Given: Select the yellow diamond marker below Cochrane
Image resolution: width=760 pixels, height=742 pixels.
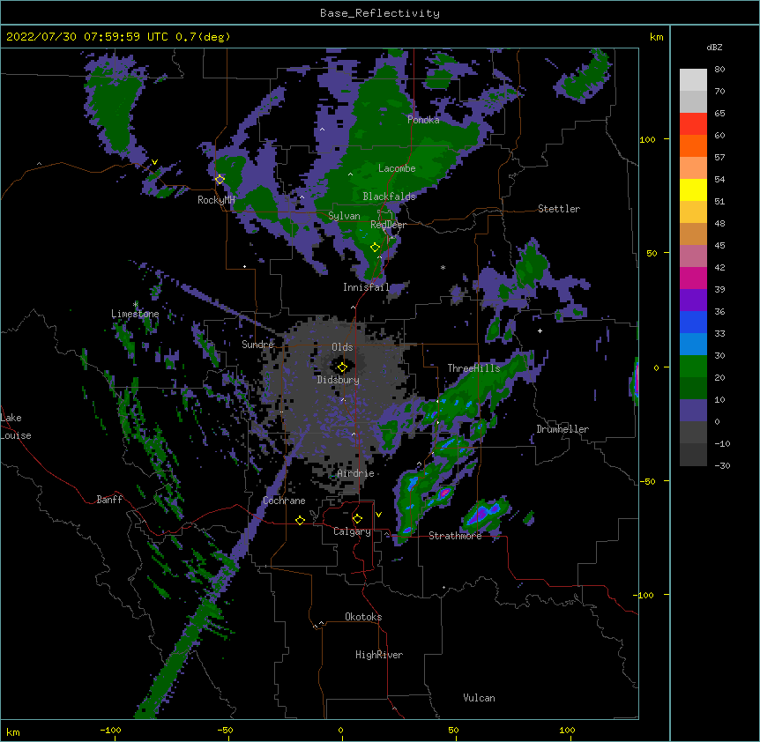Looking at the screenshot, I should (x=300, y=520).
